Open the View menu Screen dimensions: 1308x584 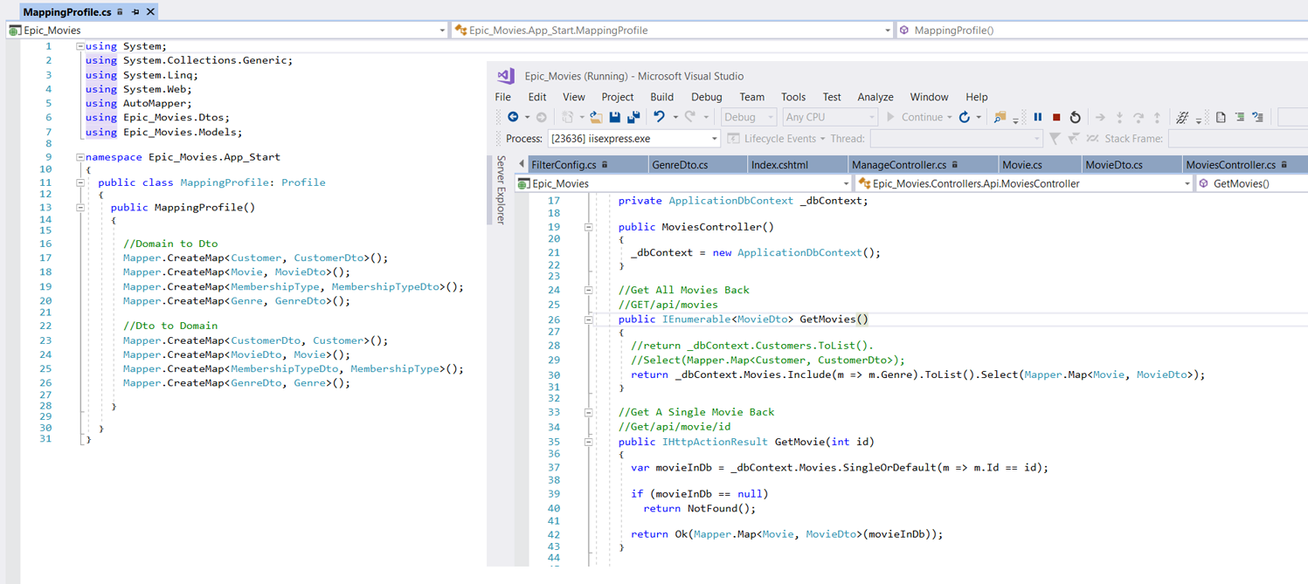pyautogui.click(x=574, y=97)
